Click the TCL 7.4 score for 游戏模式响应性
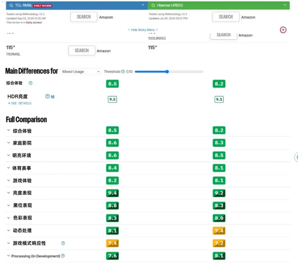This screenshot has height=266, width=298. click(112, 243)
